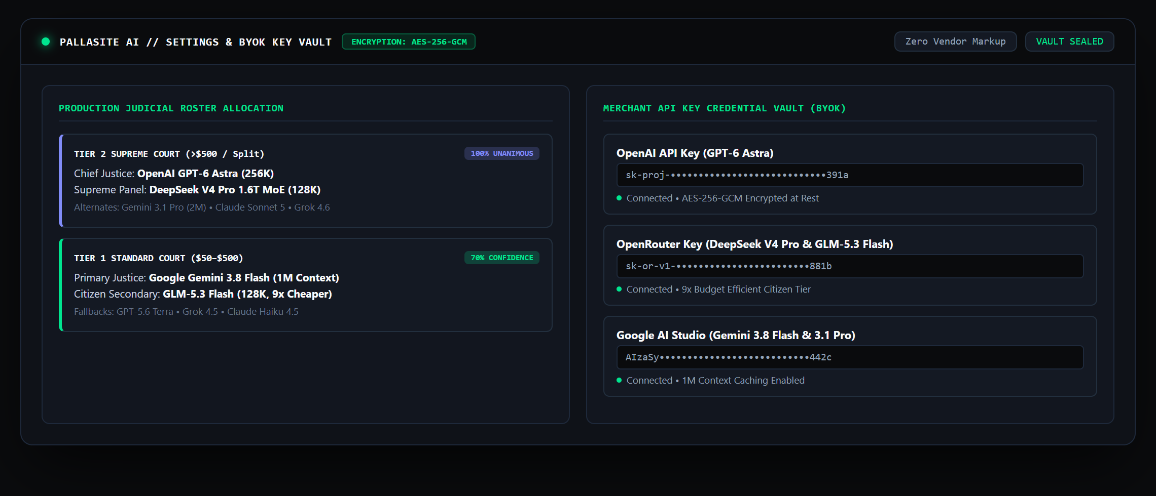Image resolution: width=1156 pixels, height=496 pixels.
Task: Focus the Google AI Studio AIzaSy key field
Action: (850, 357)
